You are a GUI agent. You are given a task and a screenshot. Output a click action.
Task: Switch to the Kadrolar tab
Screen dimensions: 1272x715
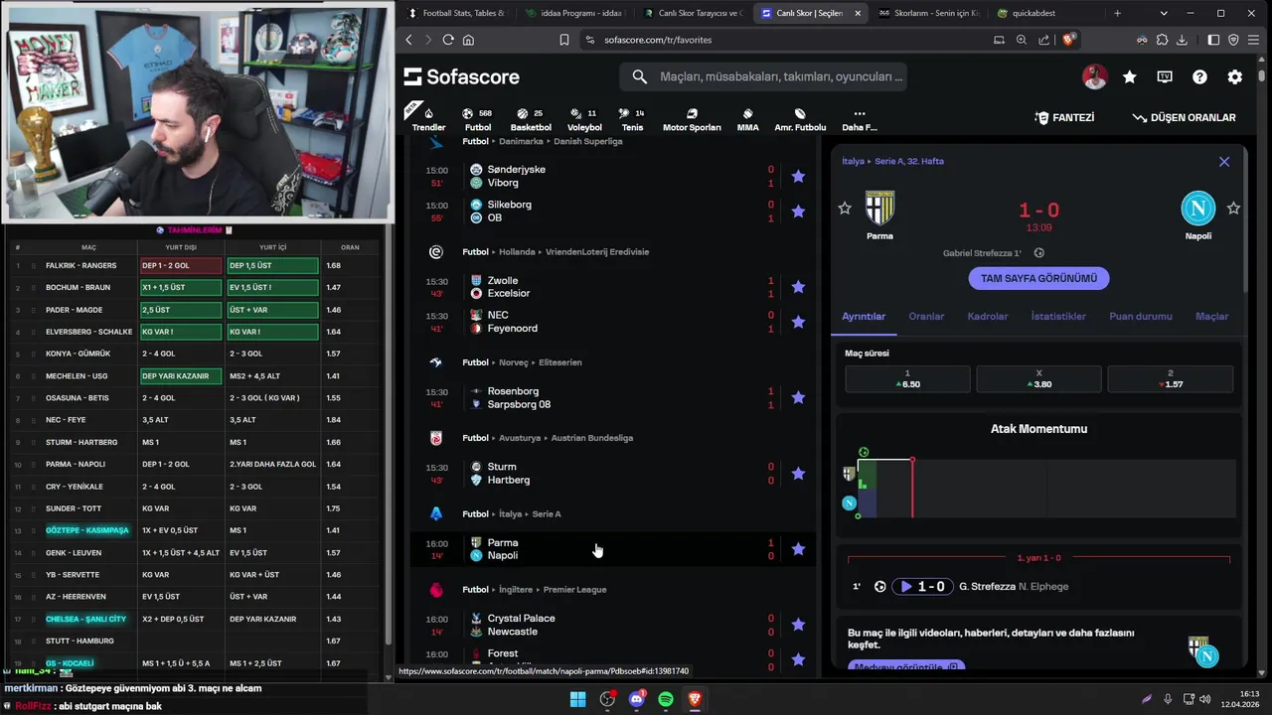tap(988, 317)
